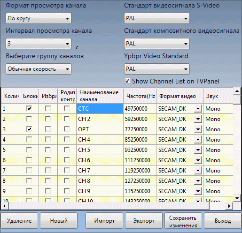This screenshot has width=242, height=233.
Task: Expand video format dropdown for CTC row
Action: (198, 109)
